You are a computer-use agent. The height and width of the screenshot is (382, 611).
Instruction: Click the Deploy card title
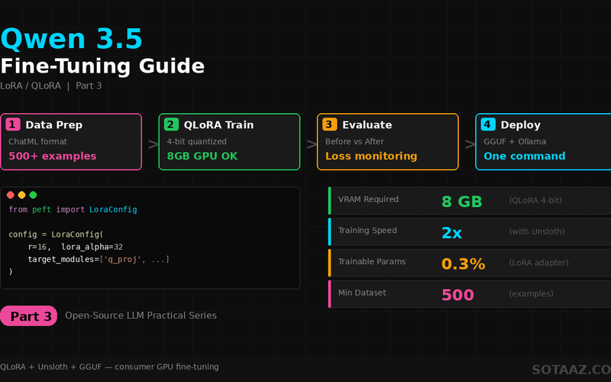[521, 125]
